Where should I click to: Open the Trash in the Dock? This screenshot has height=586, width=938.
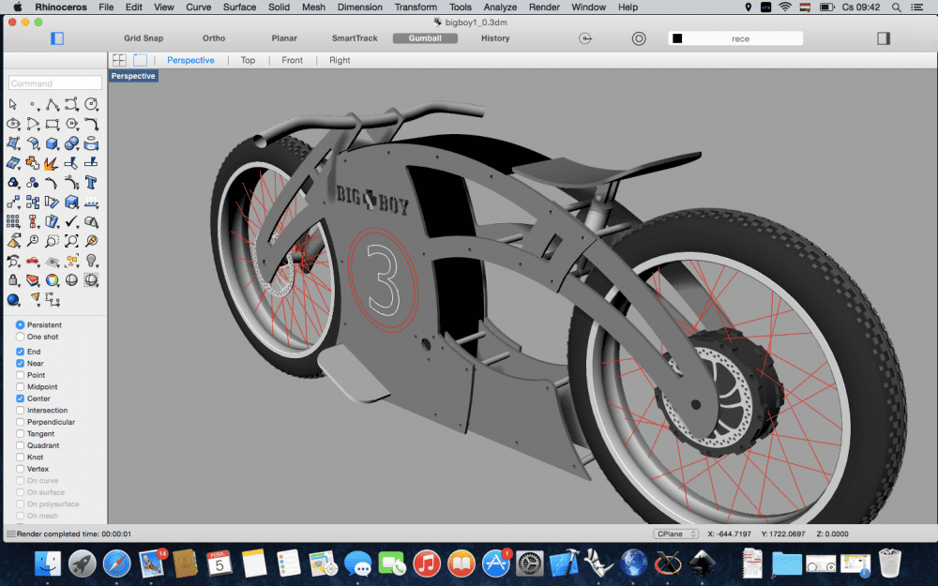(x=889, y=563)
